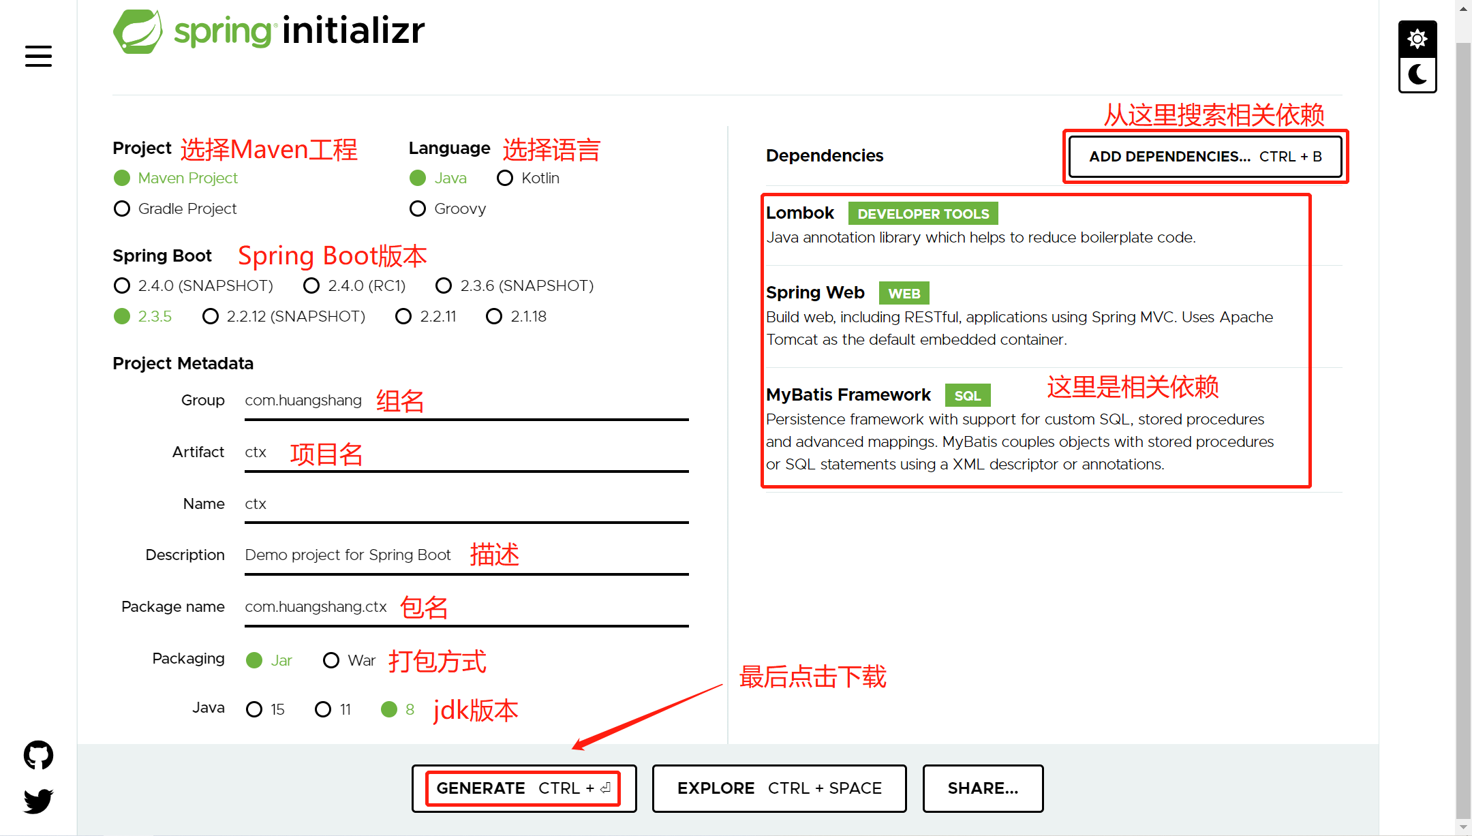
Task: Choose Spring Boot version 2.2.11
Action: (x=403, y=316)
